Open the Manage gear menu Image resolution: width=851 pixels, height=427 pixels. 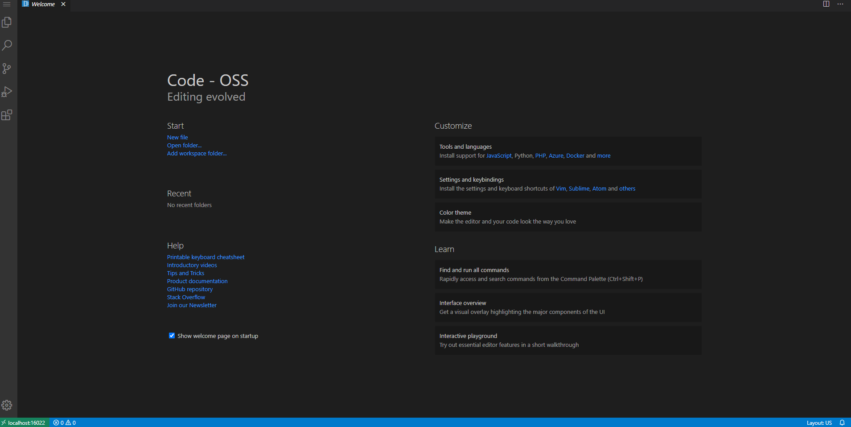(7, 405)
